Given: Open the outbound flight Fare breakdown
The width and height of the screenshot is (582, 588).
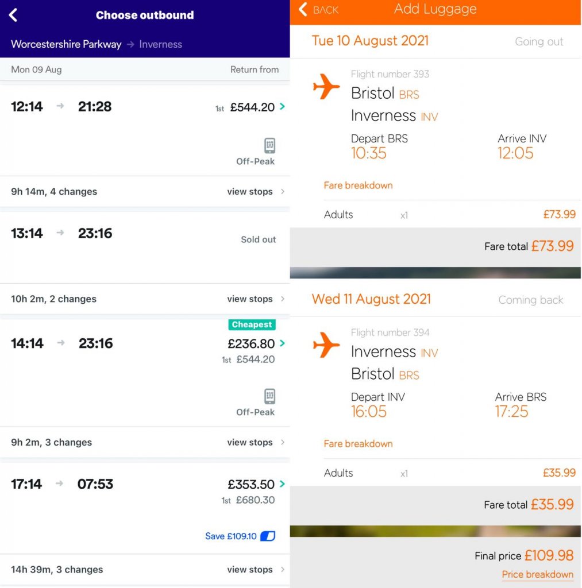Looking at the screenshot, I should pos(358,185).
